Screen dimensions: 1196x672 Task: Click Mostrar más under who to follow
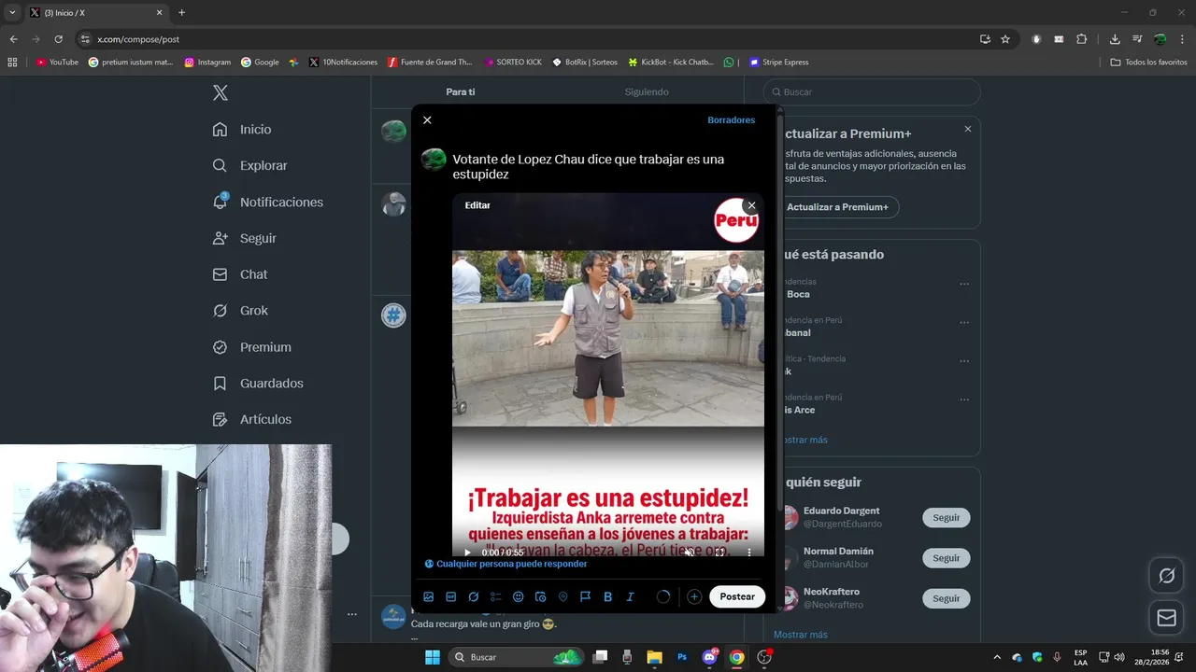(800, 635)
